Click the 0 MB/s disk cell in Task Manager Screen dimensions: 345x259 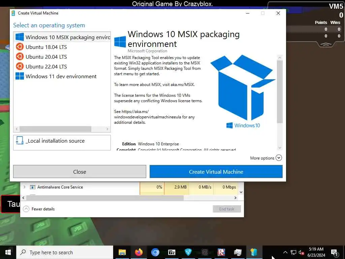click(x=201, y=187)
